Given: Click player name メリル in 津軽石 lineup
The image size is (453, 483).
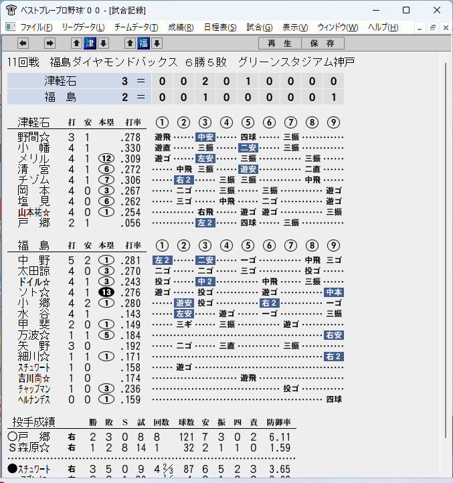Looking at the screenshot, I should 33,159.
